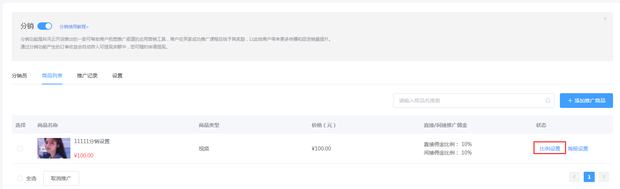Image resolution: width=620 pixels, height=189 pixels.
Task: Select the 商品列表 tab
Action: 52,76
